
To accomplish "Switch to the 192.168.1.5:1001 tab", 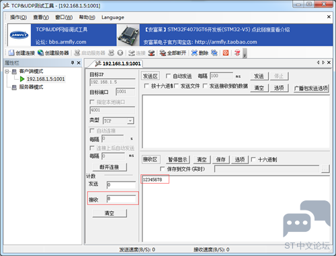I will [x=118, y=64].
